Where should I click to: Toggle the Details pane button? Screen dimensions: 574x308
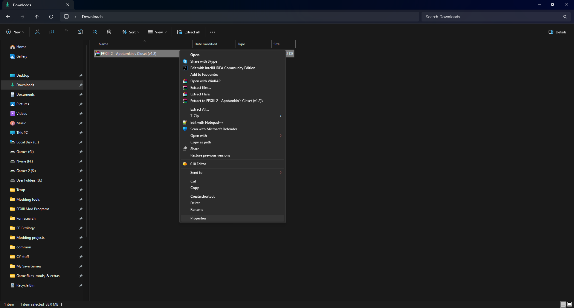[x=558, y=32]
